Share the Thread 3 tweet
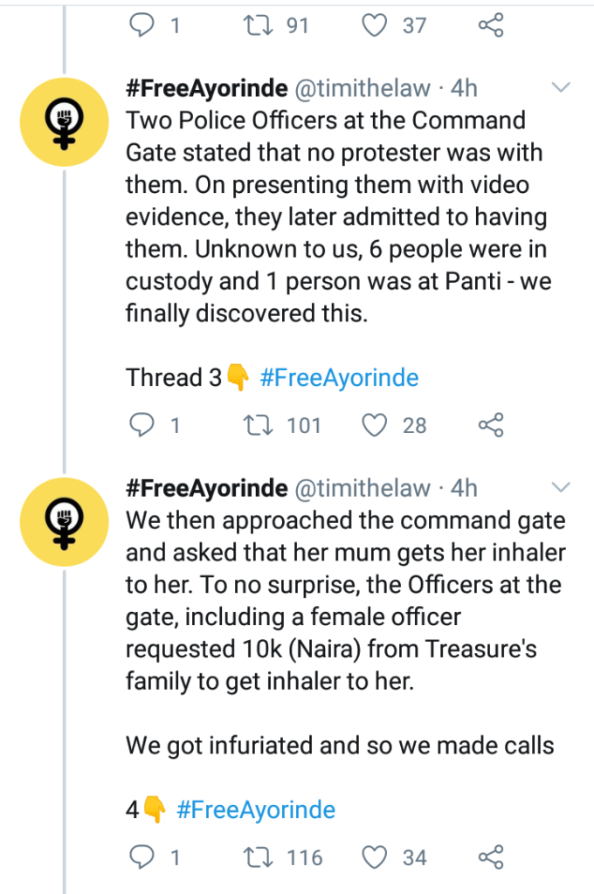The width and height of the screenshot is (594, 894). point(492,425)
